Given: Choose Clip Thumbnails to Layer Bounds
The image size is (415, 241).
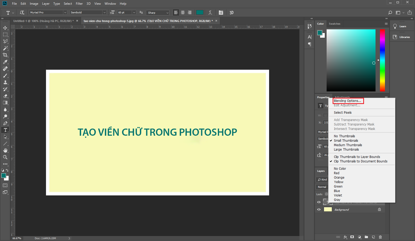Looking at the screenshot, I should pos(357,157).
